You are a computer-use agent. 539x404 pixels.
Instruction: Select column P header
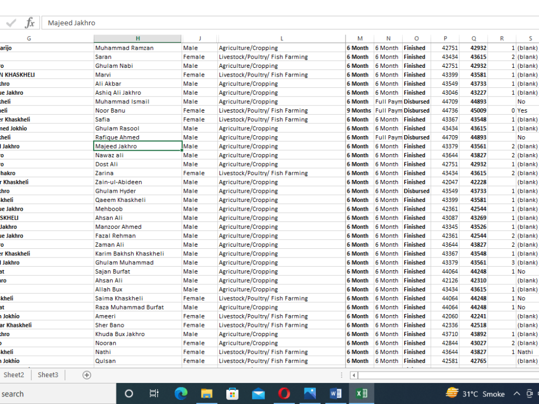coord(445,38)
